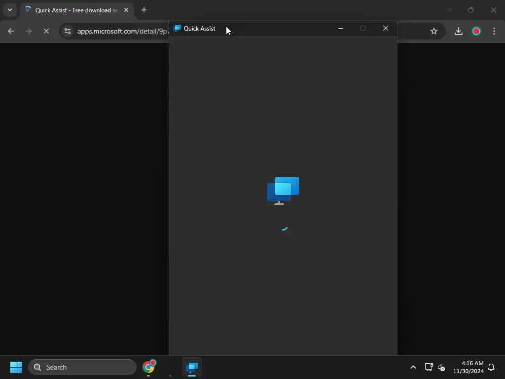The height and width of the screenshot is (379, 505).
Task: Open the notifications bell icon
Action: click(491, 367)
